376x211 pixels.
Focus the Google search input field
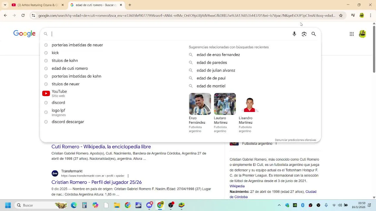point(170,34)
